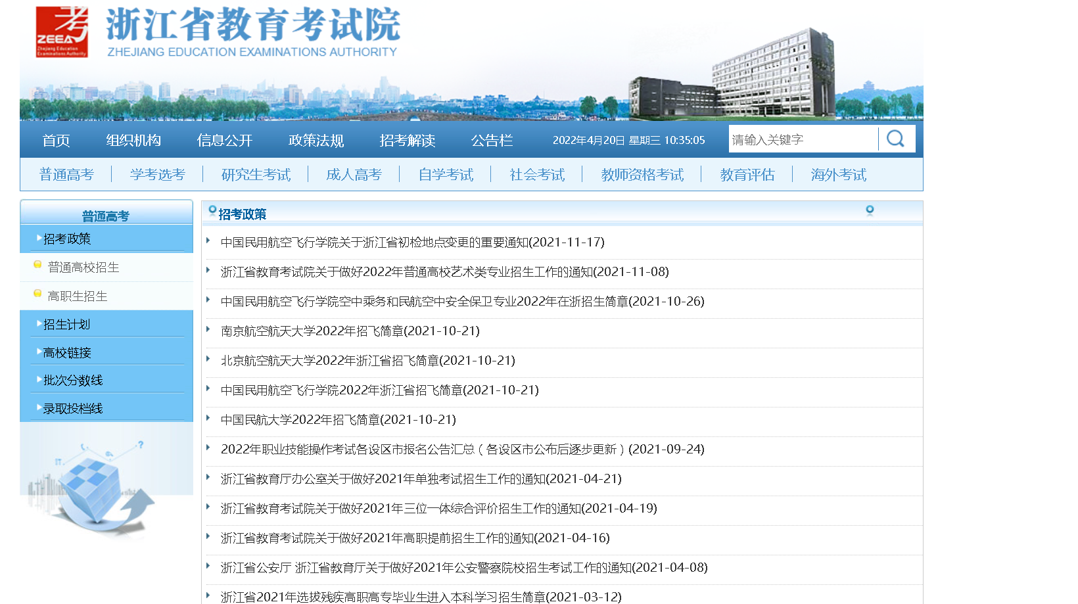Screen dimensions: 1078x604
Task: Click the white triangle icon before 录取投档线
Action: [37, 407]
